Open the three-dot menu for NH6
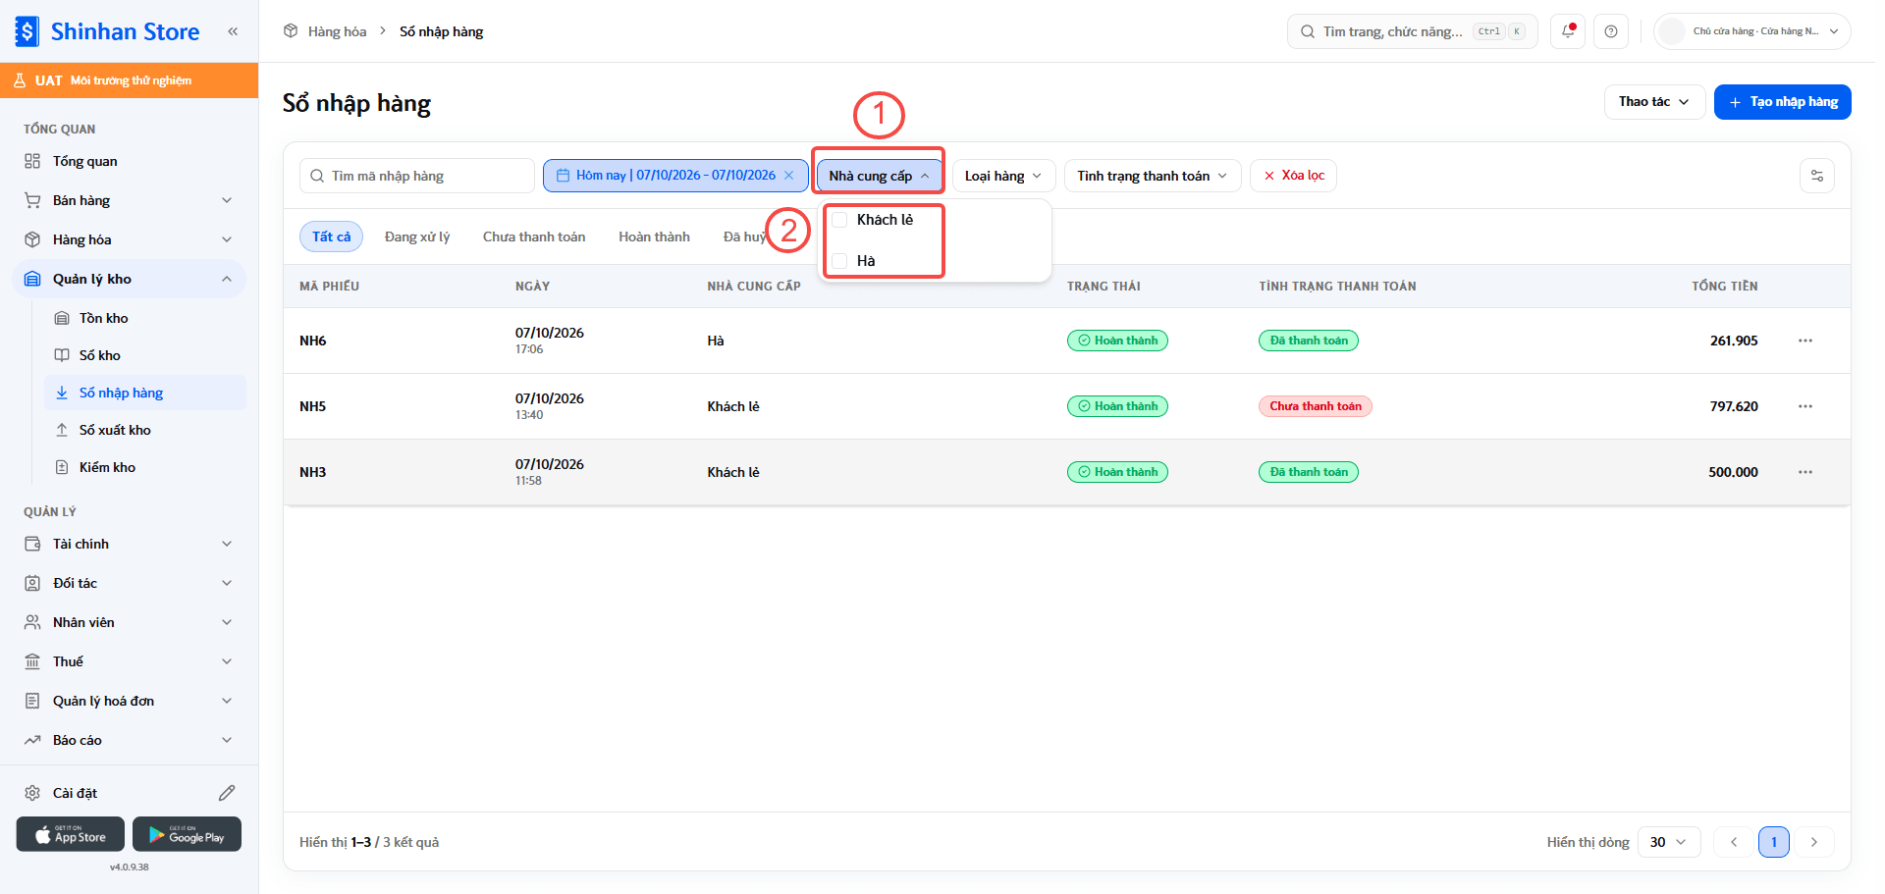Image resolution: width=1885 pixels, height=894 pixels. (1805, 341)
